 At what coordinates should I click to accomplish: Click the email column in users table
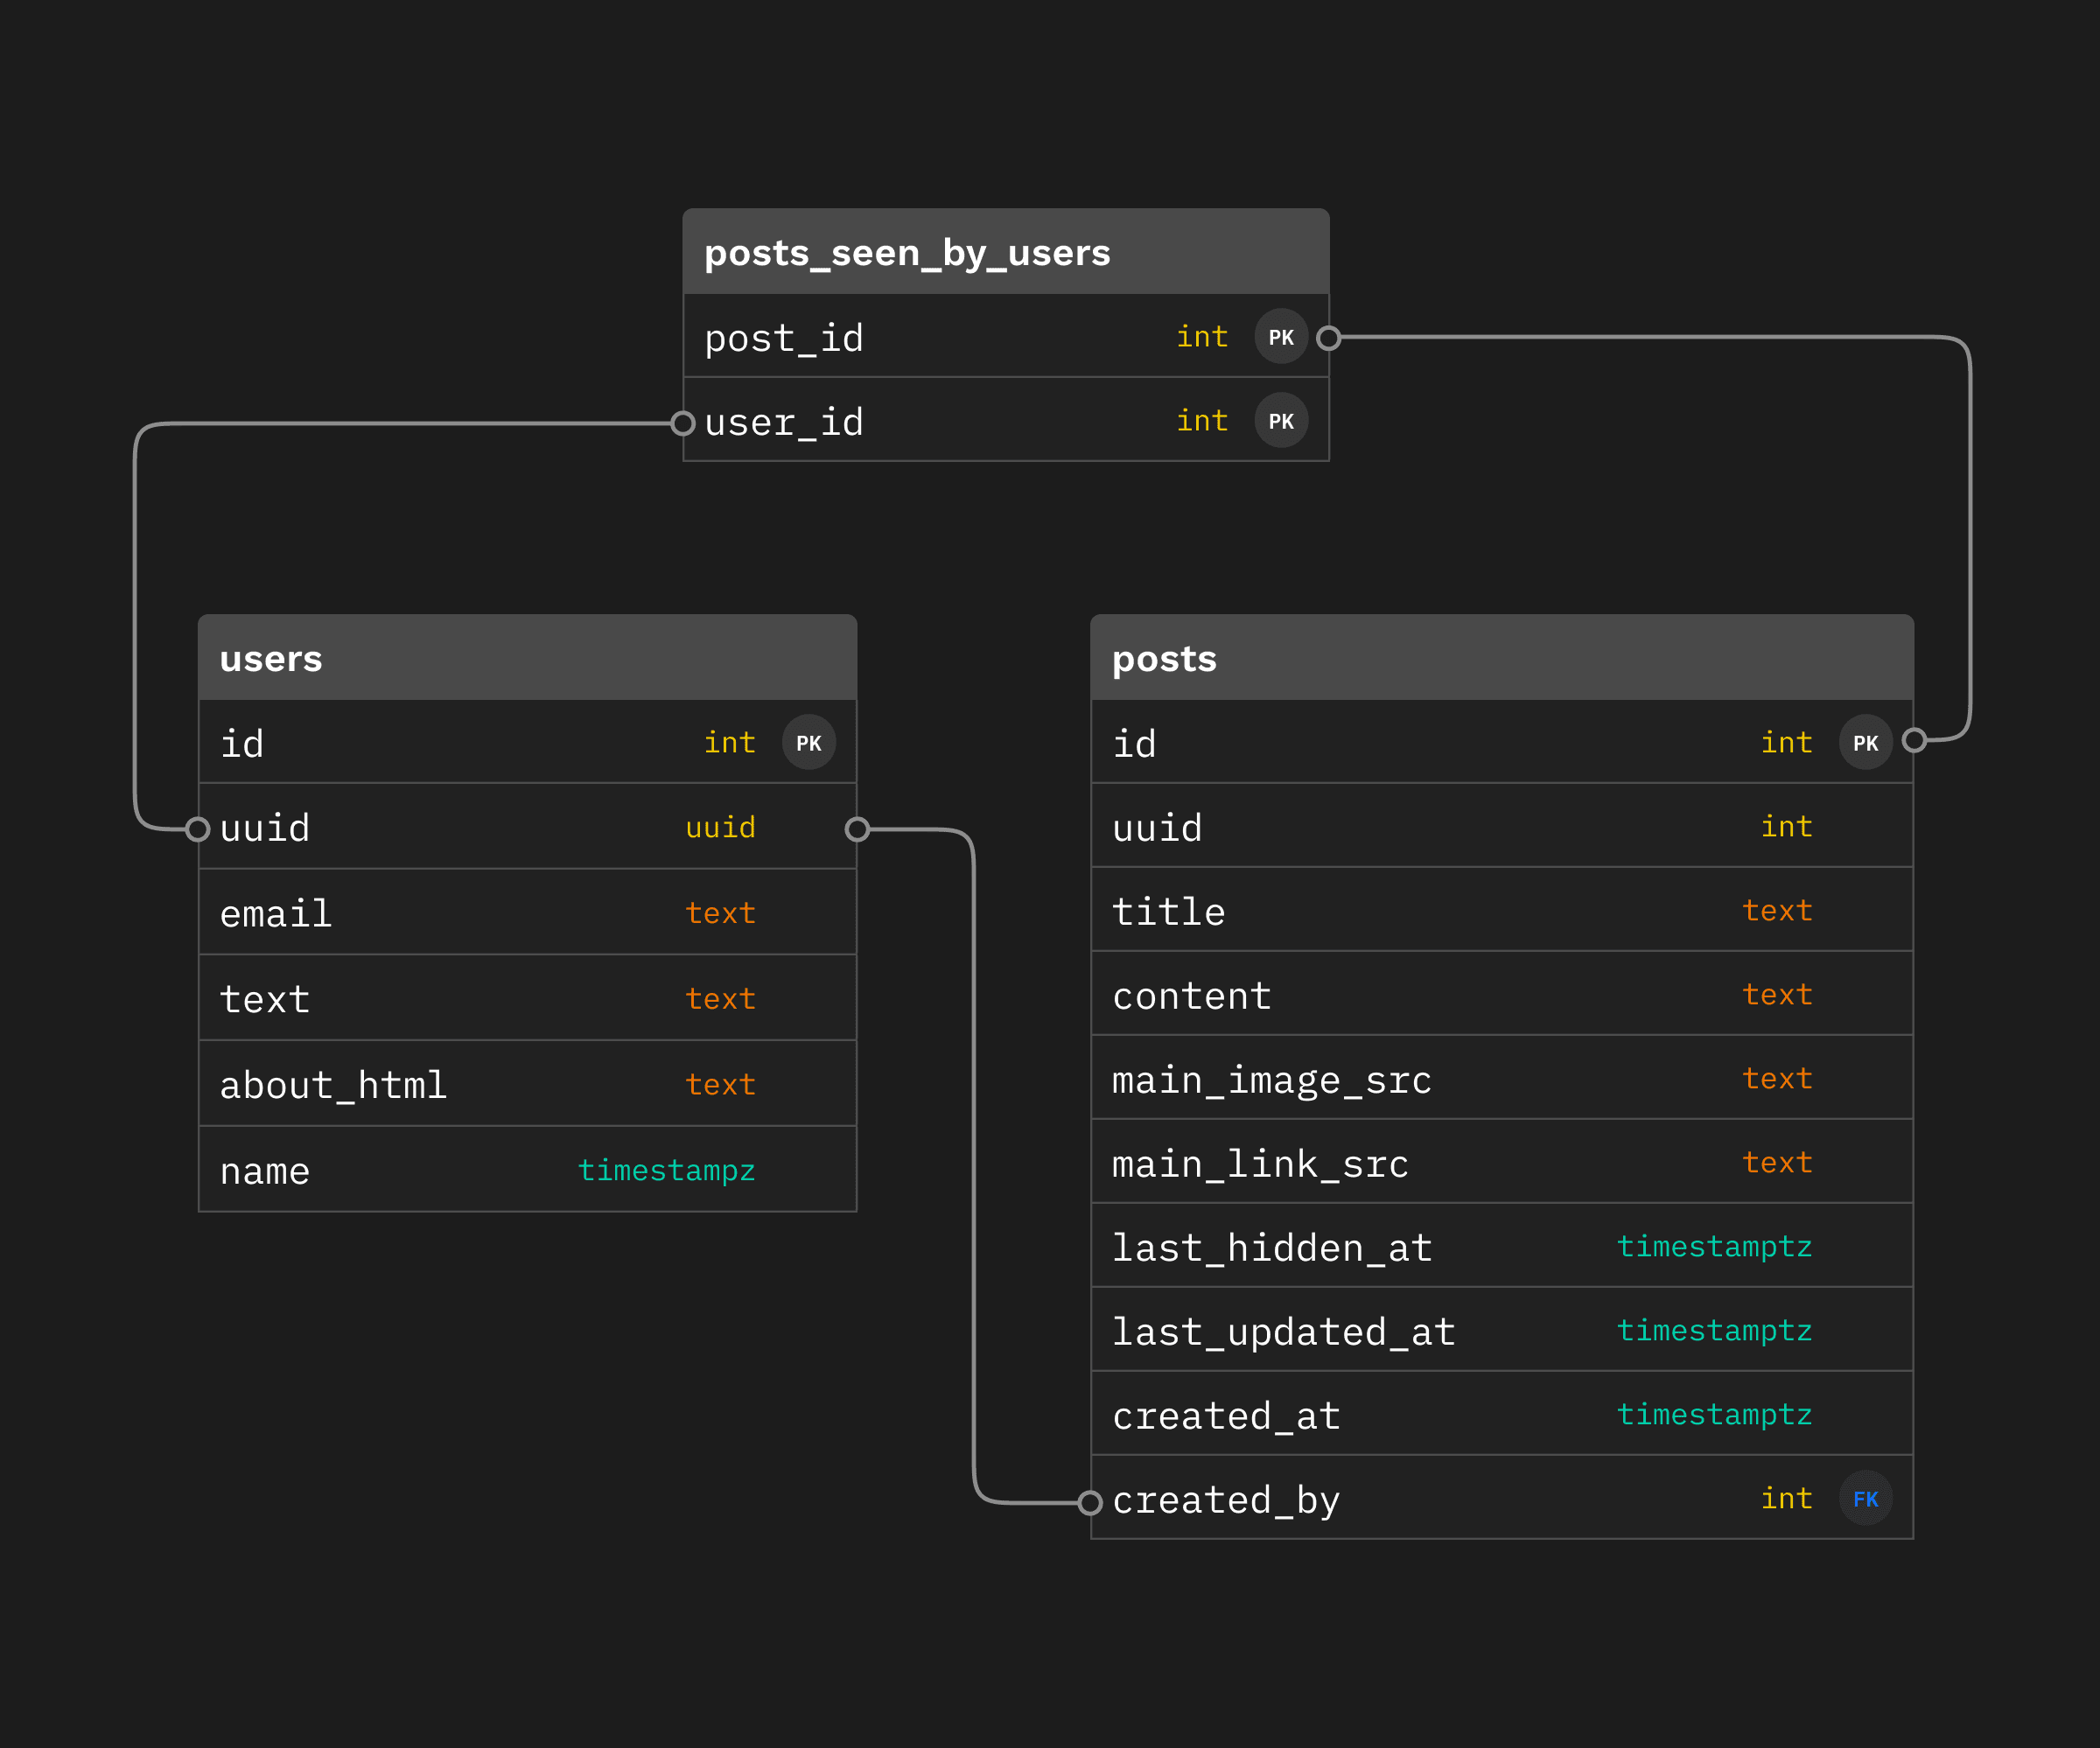275,914
